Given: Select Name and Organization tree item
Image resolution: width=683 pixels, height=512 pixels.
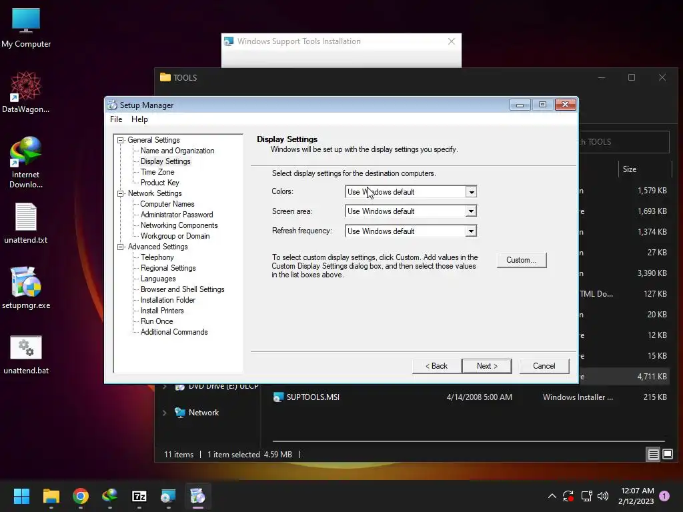Looking at the screenshot, I should (177, 151).
